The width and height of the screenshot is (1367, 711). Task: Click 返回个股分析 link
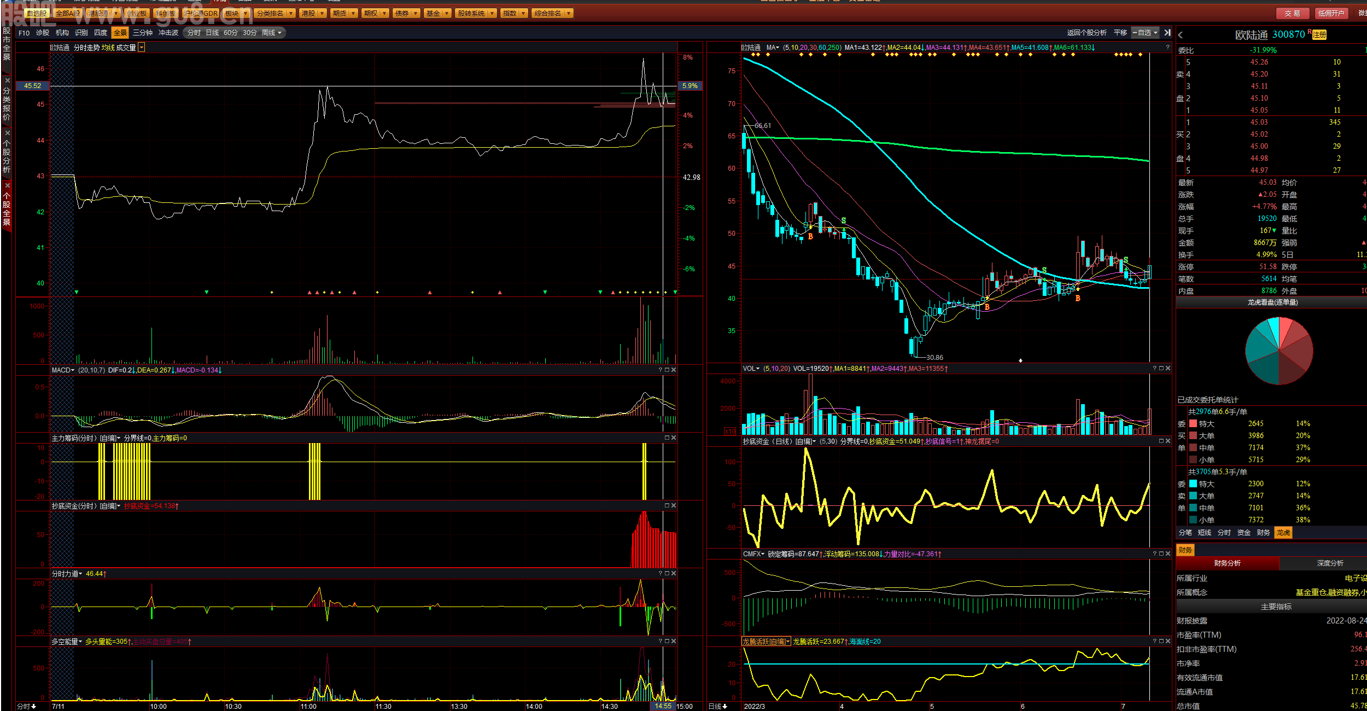pyautogui.click(x=1086, y=33)
